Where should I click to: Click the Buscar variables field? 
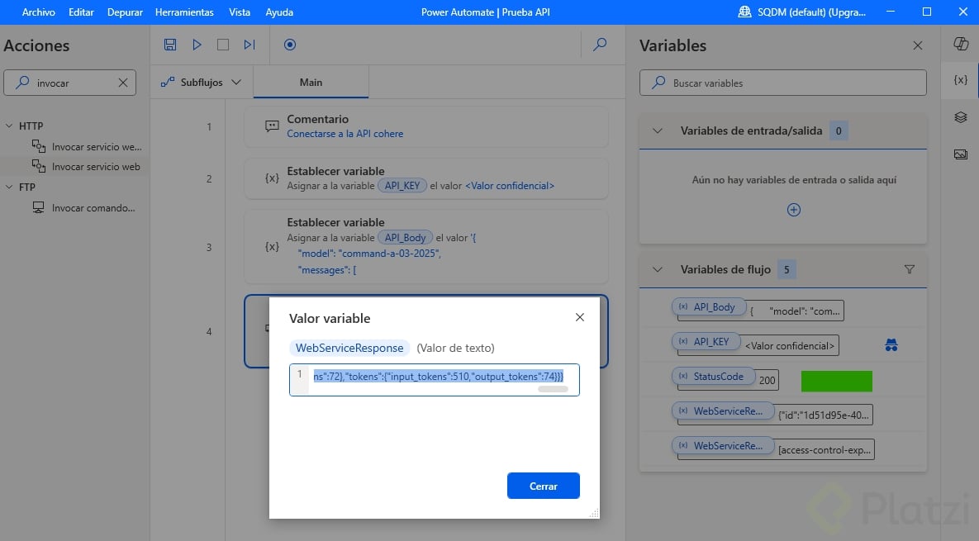tap(783, 83)
